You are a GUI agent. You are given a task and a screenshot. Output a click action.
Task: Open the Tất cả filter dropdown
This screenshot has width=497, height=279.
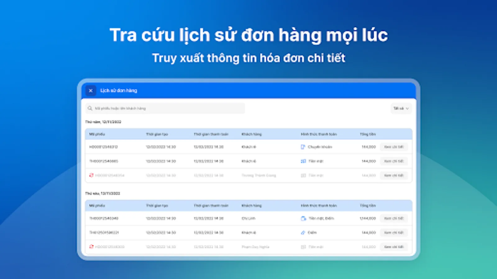pyautogui.click(x=401, y=108)
